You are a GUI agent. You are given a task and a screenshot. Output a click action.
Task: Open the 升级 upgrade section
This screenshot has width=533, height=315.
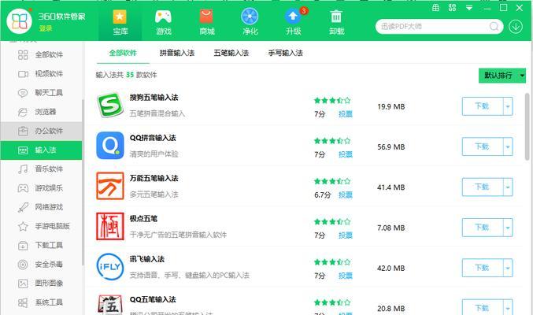(x=294, y=22)
